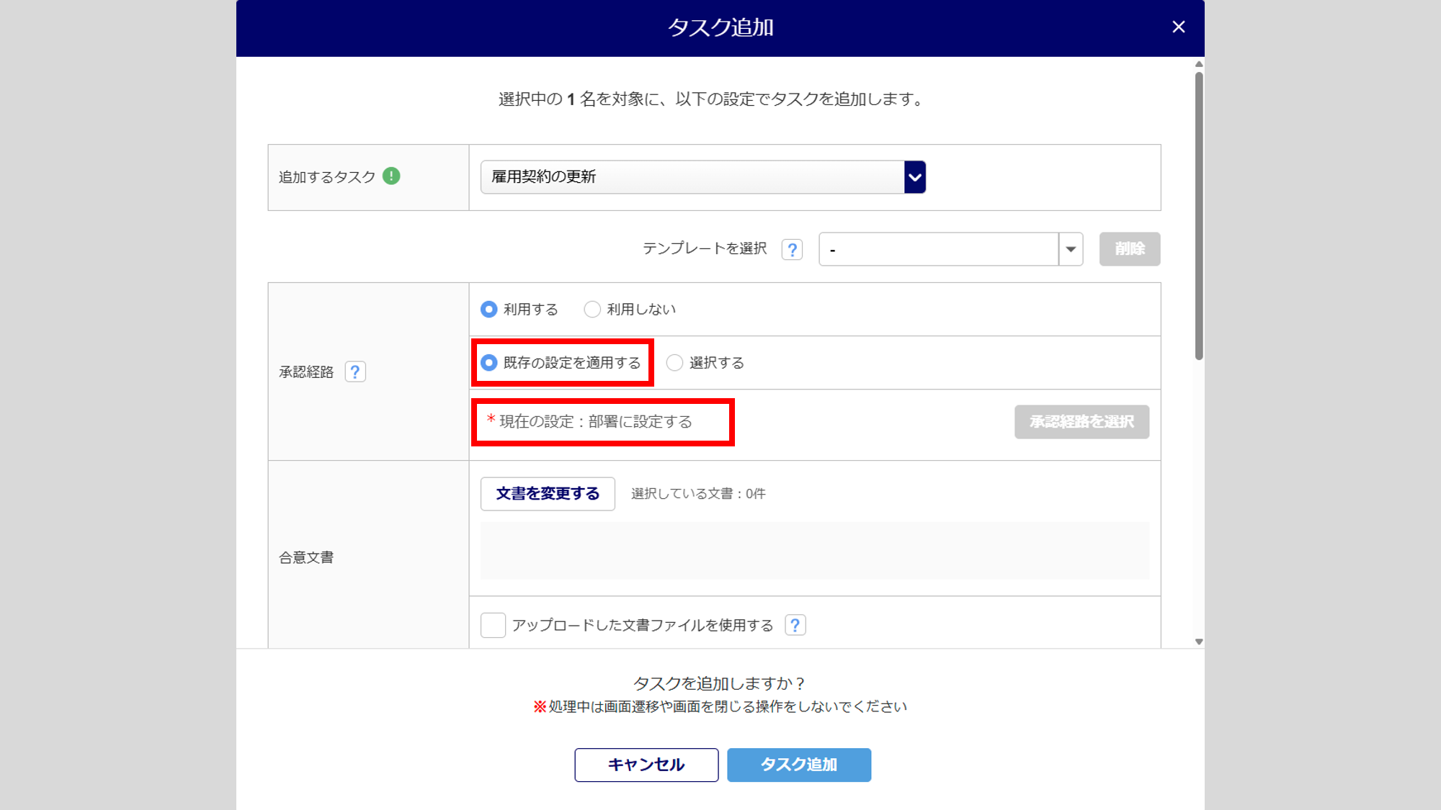
Task: Click green info icon beside 追加するタスク
Action: click(x=391, y=176)
